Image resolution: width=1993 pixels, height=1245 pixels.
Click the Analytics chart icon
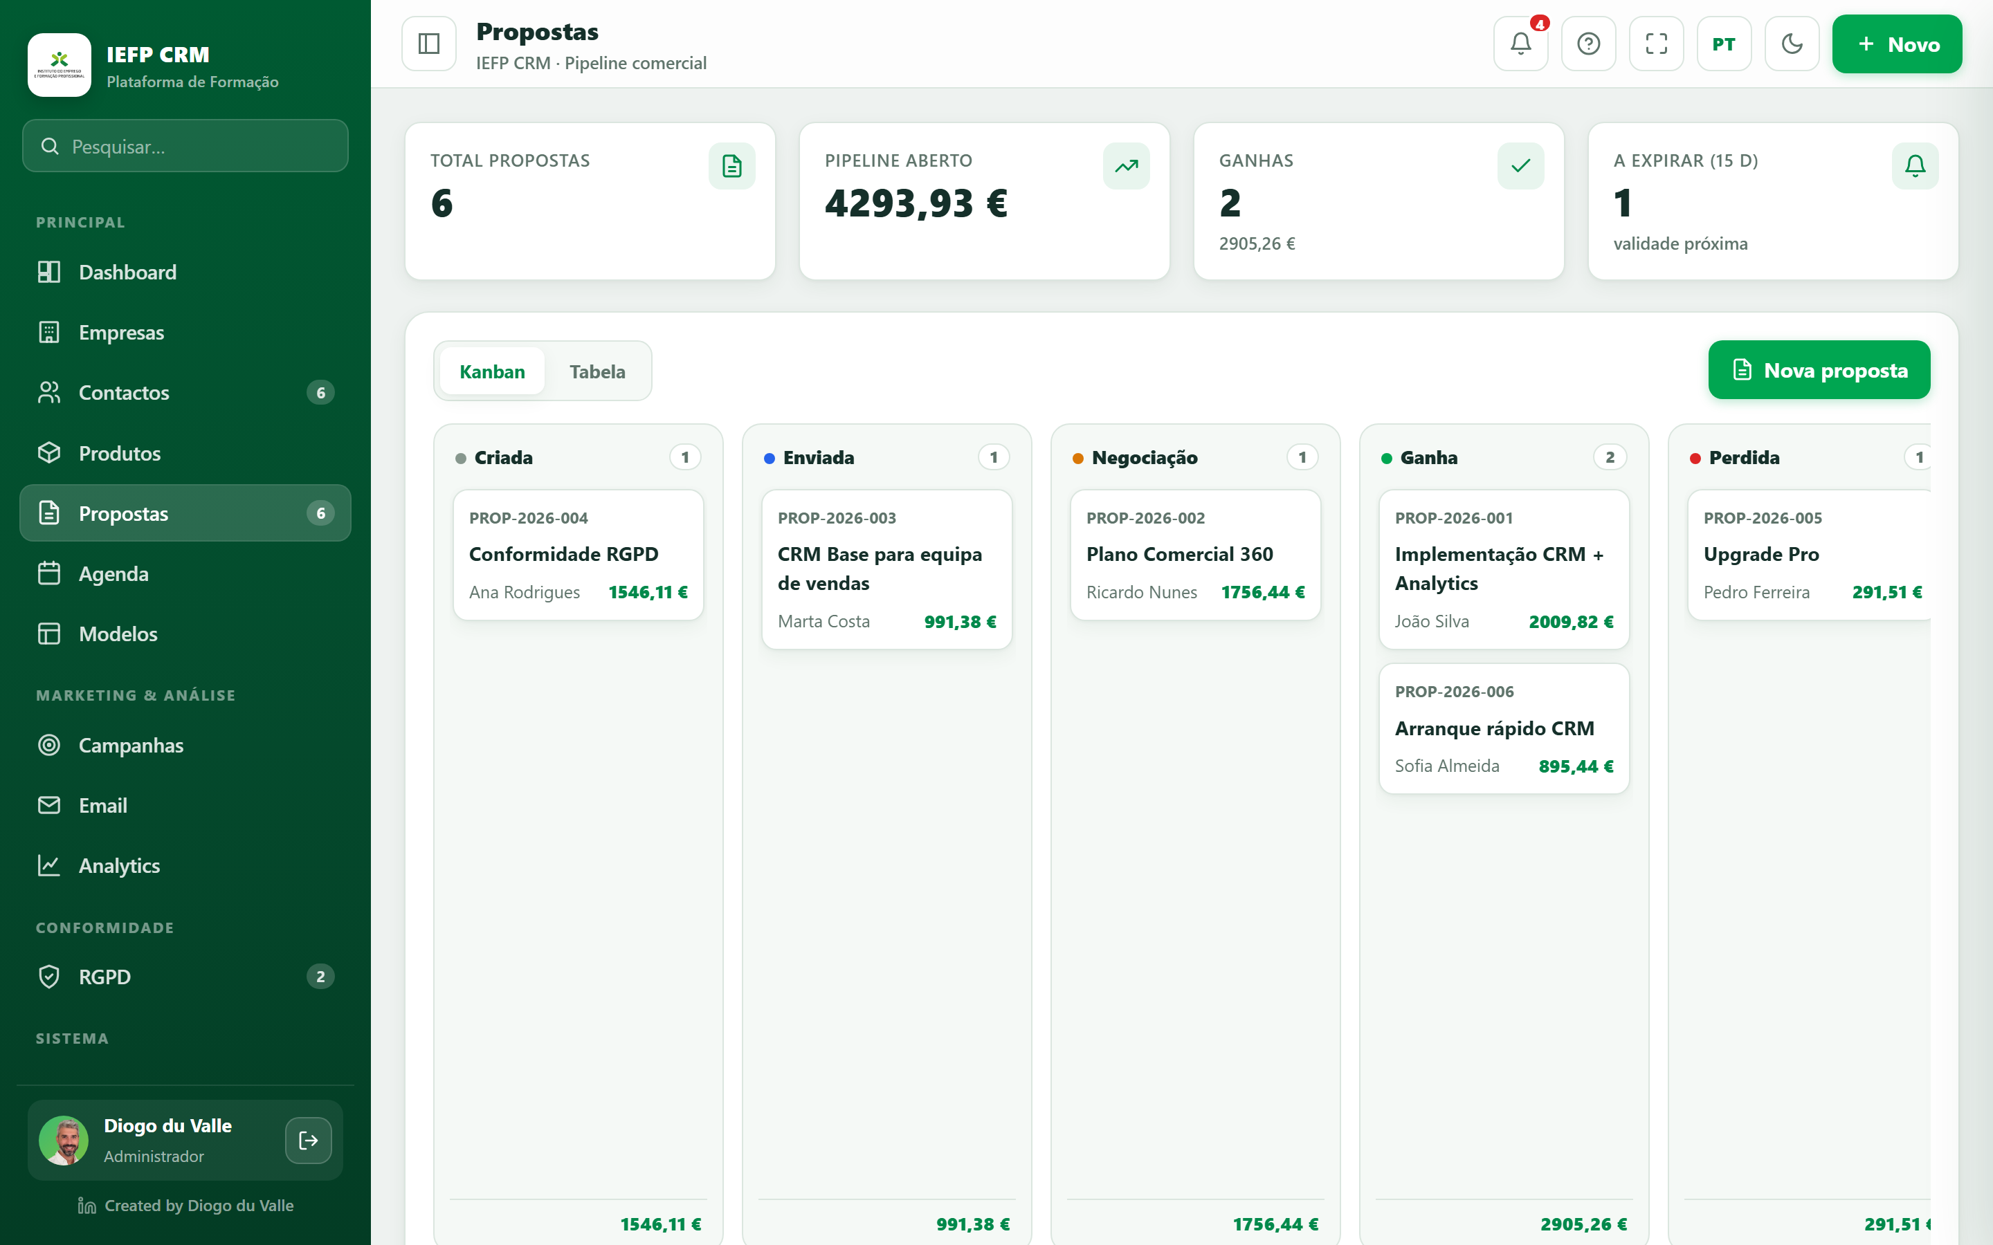49,865
